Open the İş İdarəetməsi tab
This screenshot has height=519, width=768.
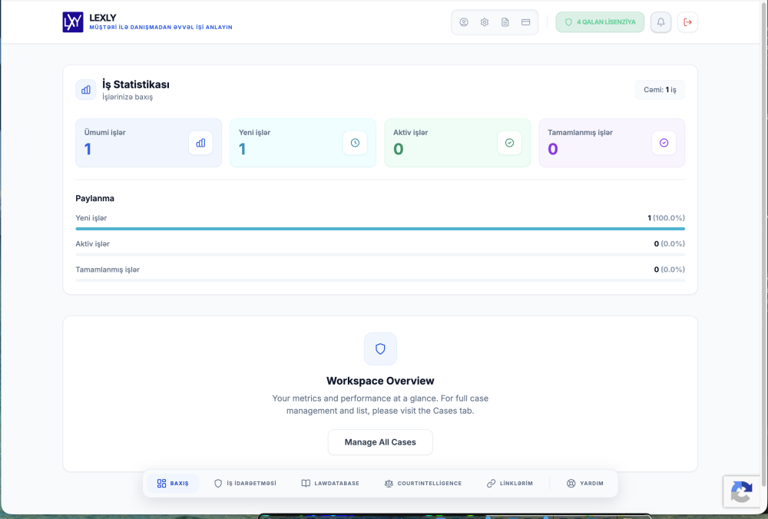tap(246, 483)
